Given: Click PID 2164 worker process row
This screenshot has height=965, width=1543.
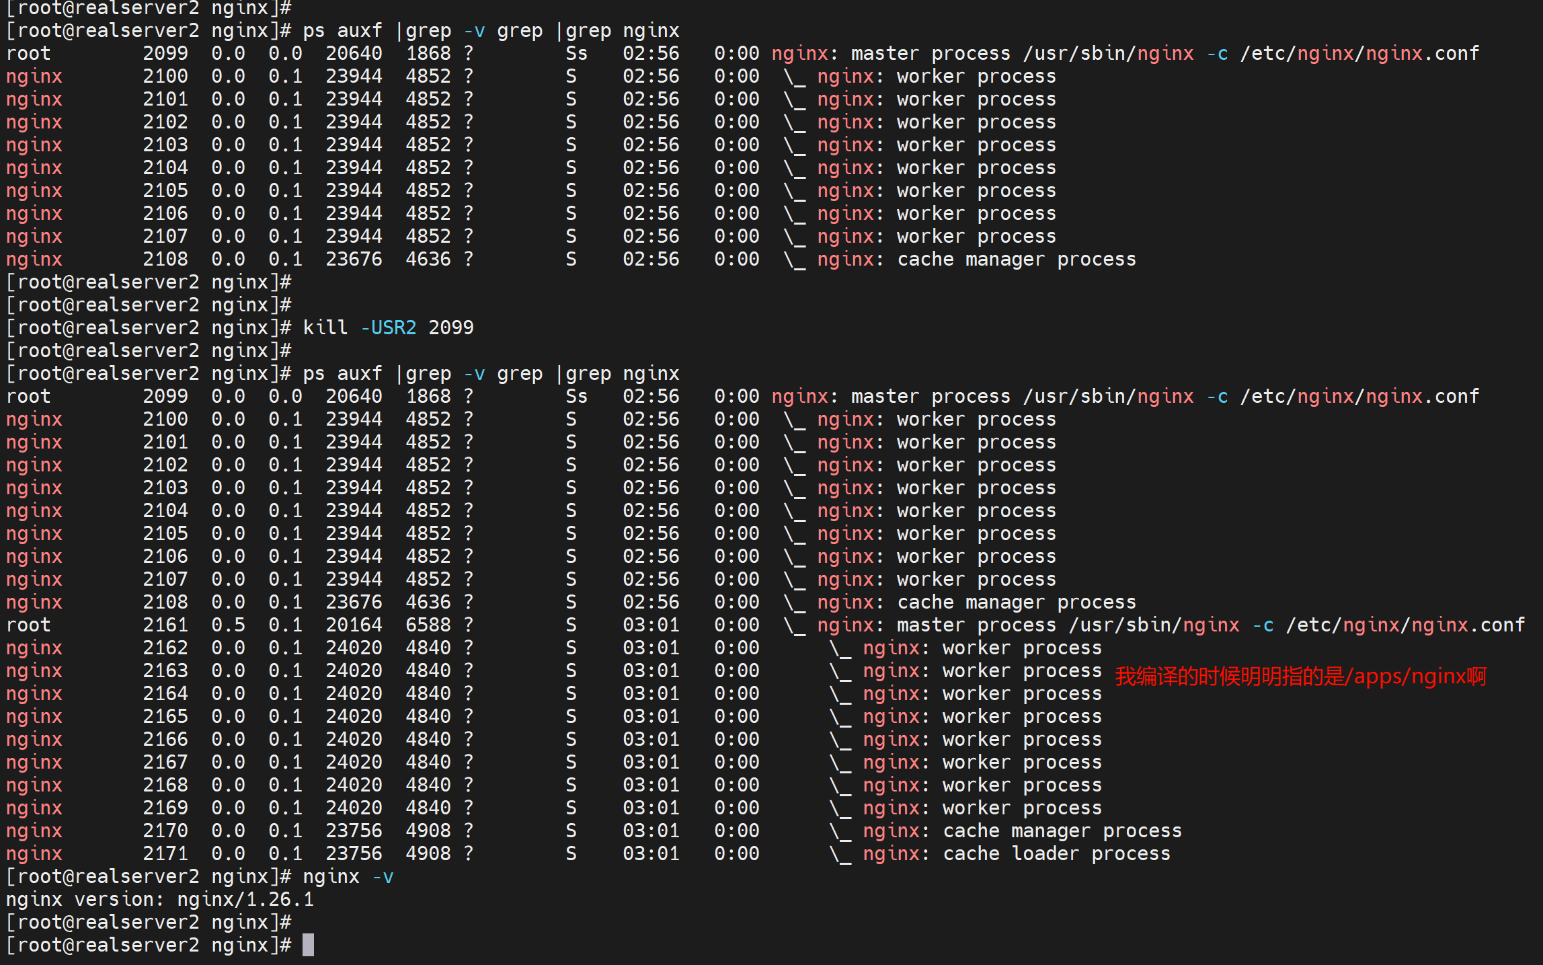Looking at the screenshot, I should [x=165, y=693].
